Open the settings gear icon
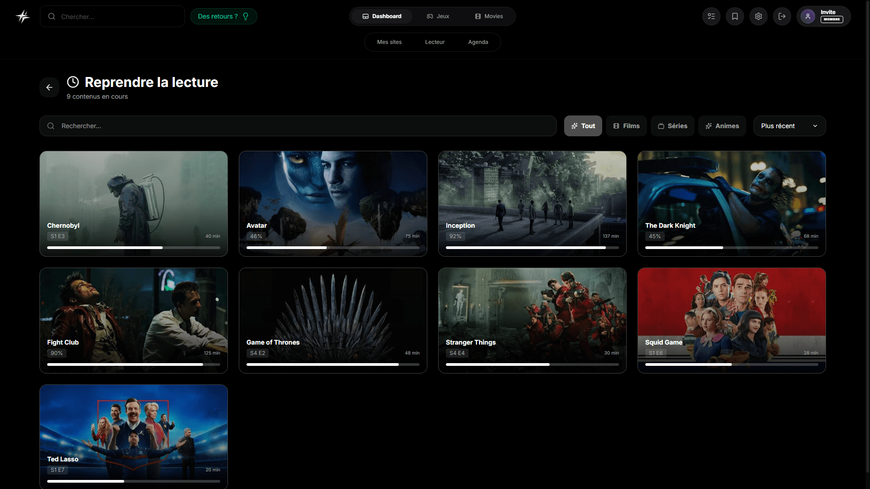 [759, 16]
